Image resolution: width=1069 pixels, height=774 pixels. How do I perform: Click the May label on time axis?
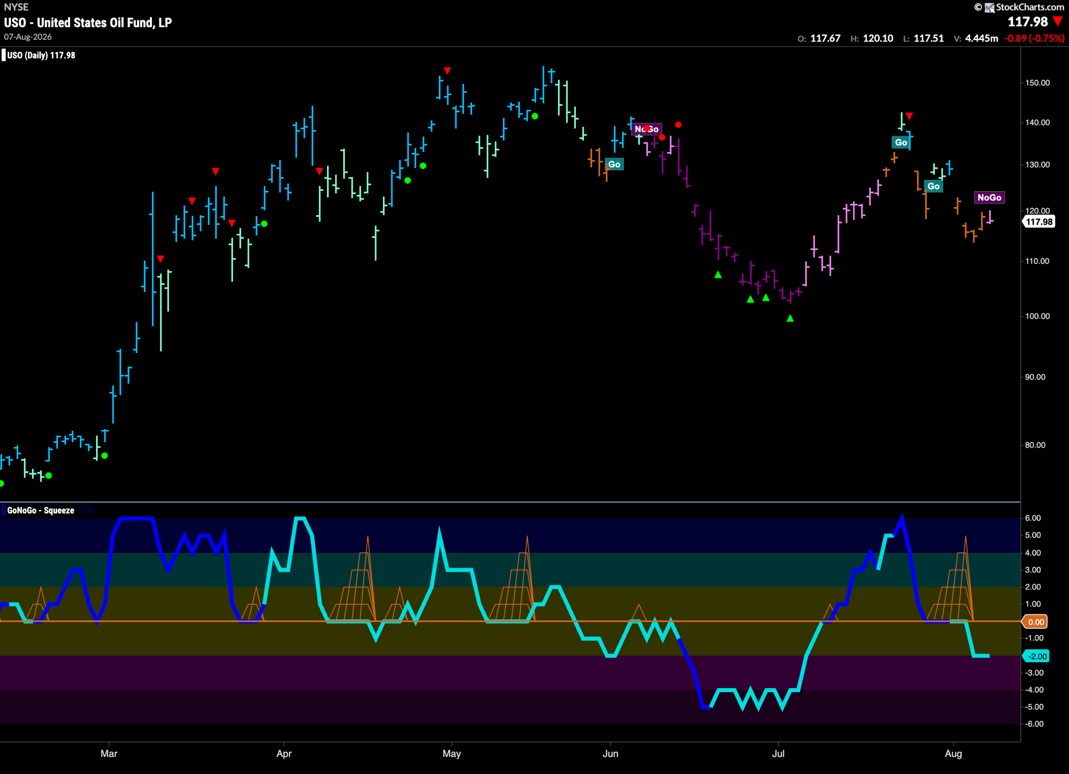point(451,753)
